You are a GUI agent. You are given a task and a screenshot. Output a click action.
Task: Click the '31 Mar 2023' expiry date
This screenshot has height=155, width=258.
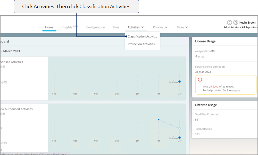[x=203, y=72]
